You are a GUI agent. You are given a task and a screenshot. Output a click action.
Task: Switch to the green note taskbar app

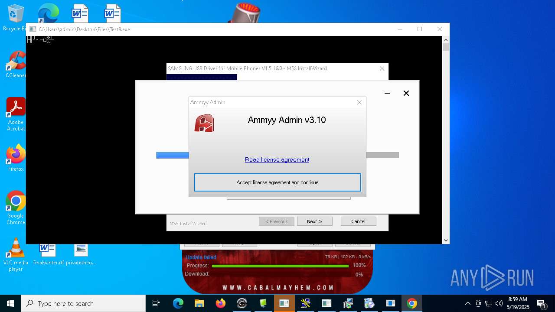(x=263, y=303)
